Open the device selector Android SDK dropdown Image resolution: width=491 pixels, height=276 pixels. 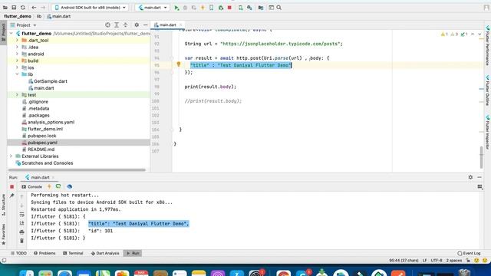91,8
